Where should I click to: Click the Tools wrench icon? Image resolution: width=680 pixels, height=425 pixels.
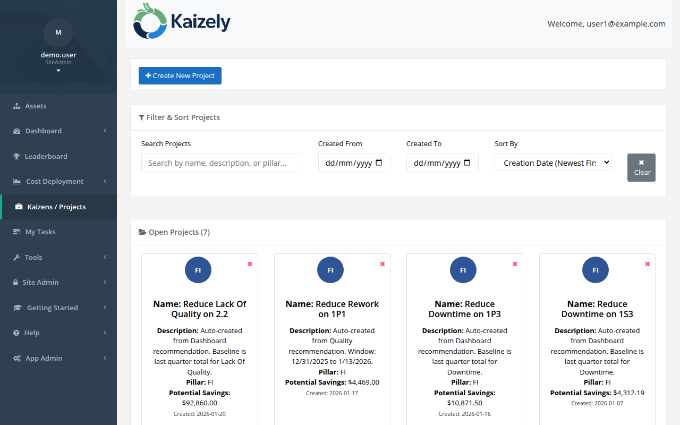pos(16,257)
